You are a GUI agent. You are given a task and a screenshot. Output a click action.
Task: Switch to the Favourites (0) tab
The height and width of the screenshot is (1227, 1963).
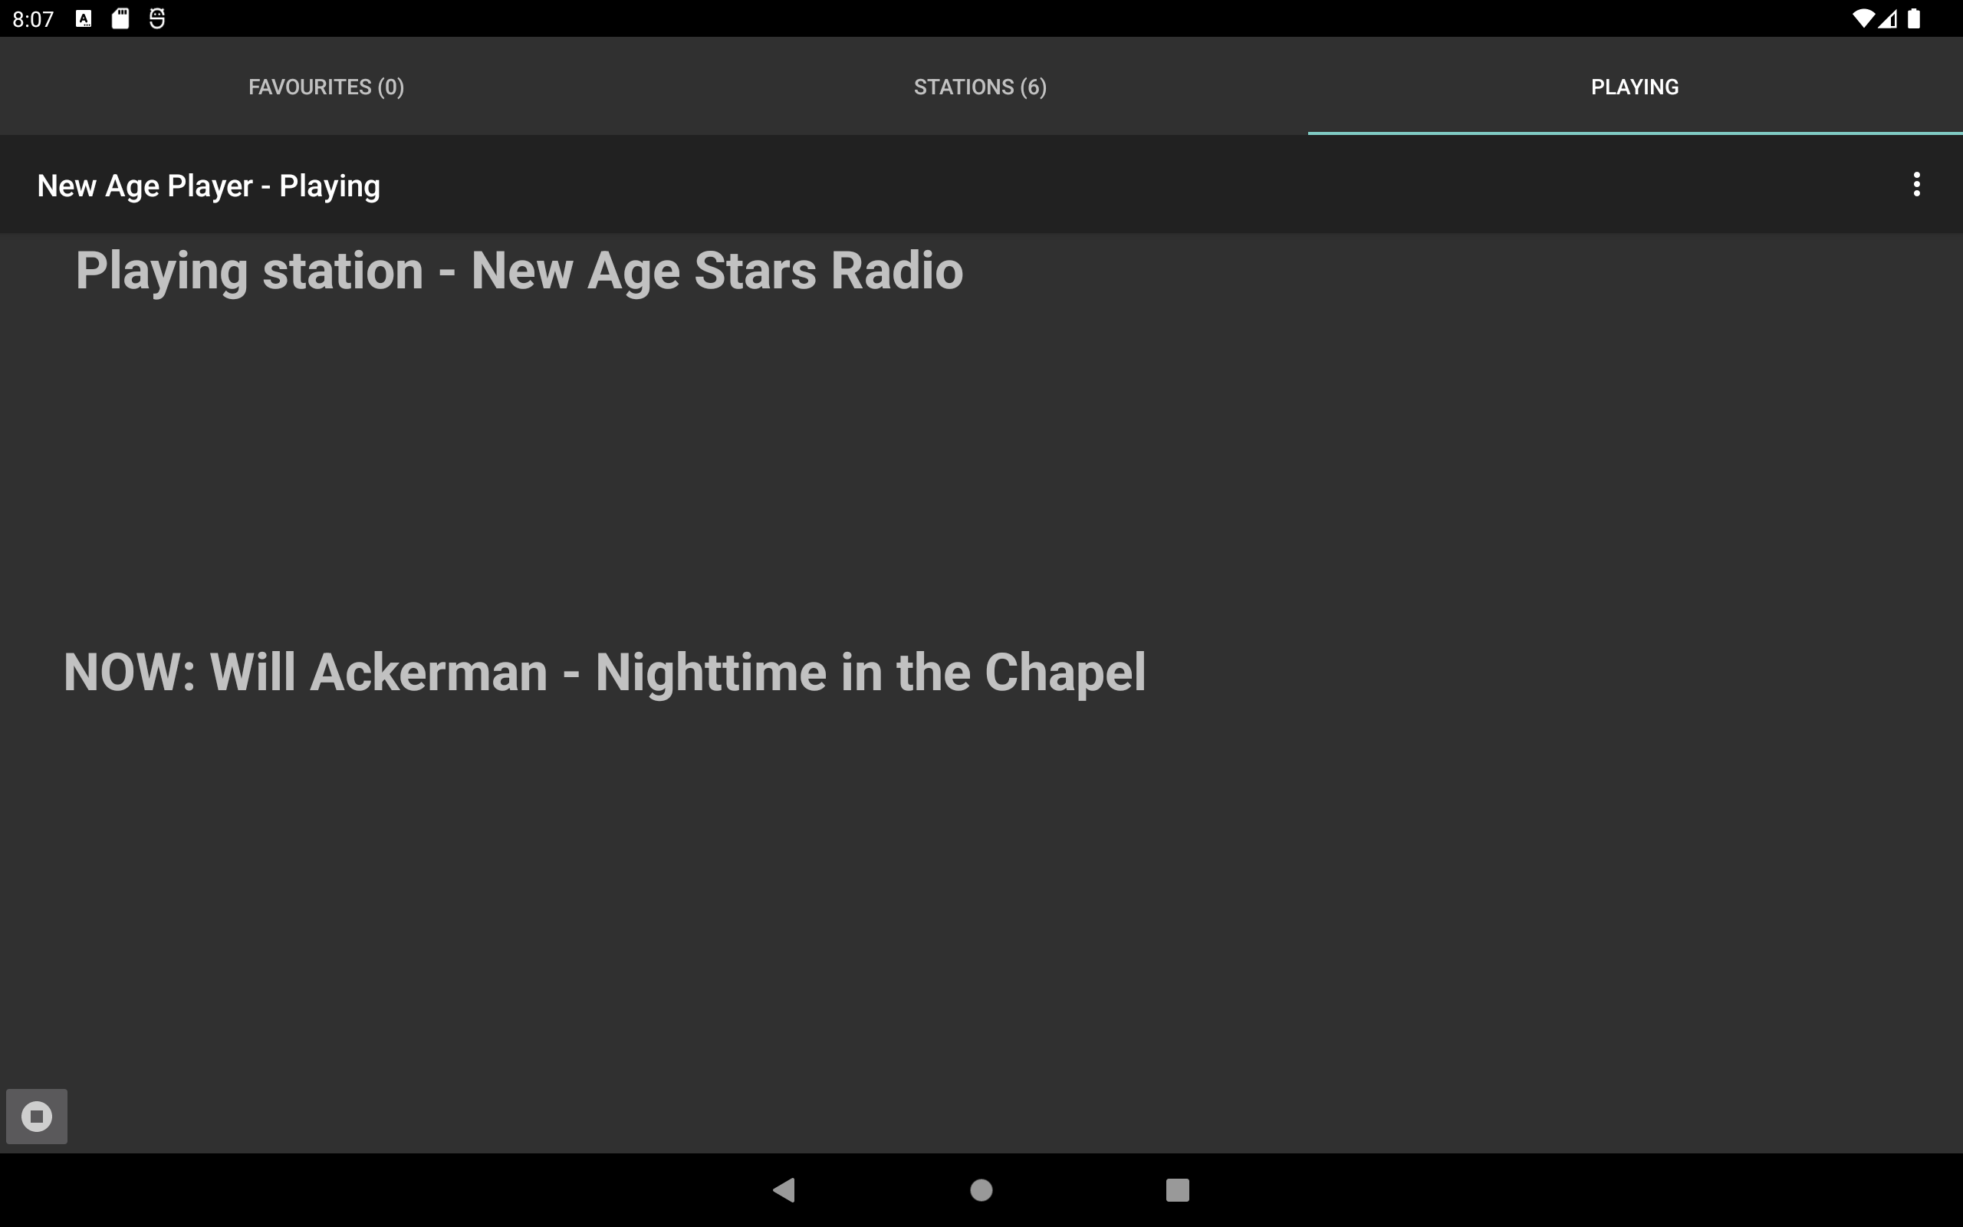pos(327,87)
